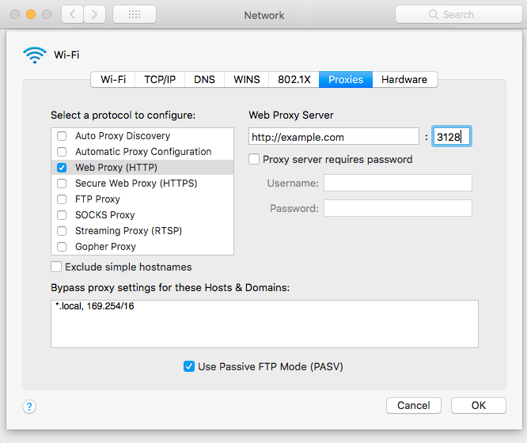This screenshot has width=527, height=443.
Task: Select the Hardware tab
Action: point(404,79)
